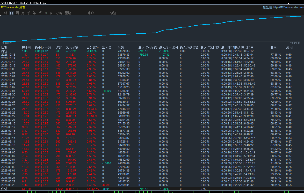Click the -10000 withdrawal value

pyautogui.click(x=107, y=163)
